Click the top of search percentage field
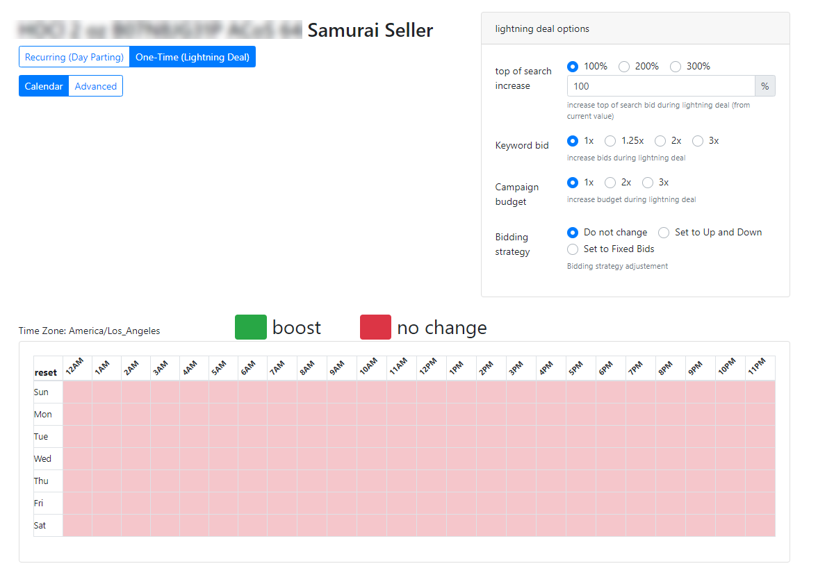 [x=661, y=86]
